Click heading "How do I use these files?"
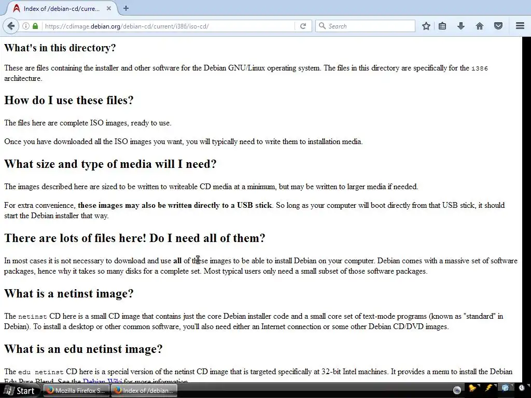531x398 pixels. coord(69,100)
